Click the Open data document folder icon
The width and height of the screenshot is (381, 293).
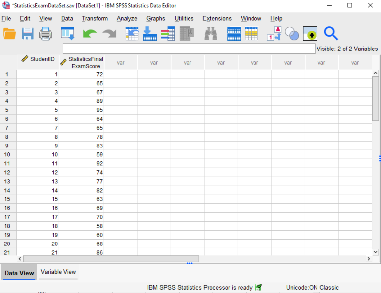tap(10, 34)
